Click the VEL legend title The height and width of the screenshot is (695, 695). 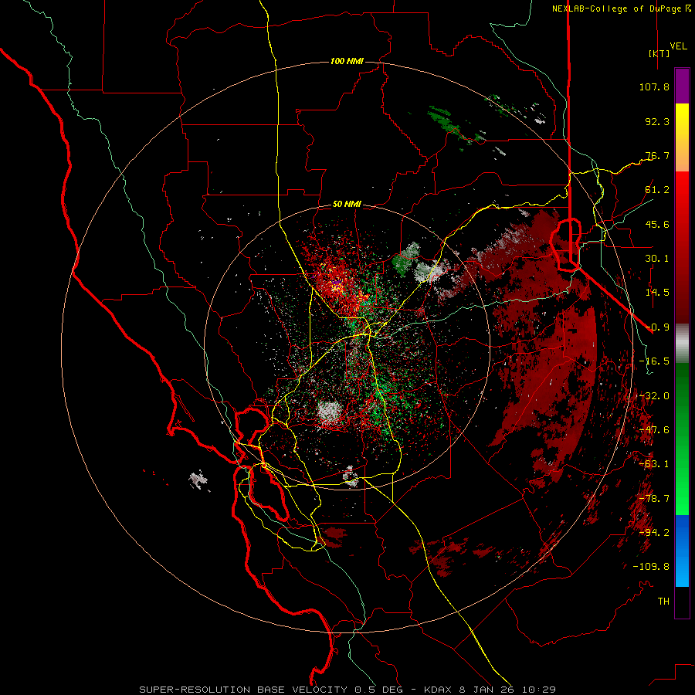678,46
